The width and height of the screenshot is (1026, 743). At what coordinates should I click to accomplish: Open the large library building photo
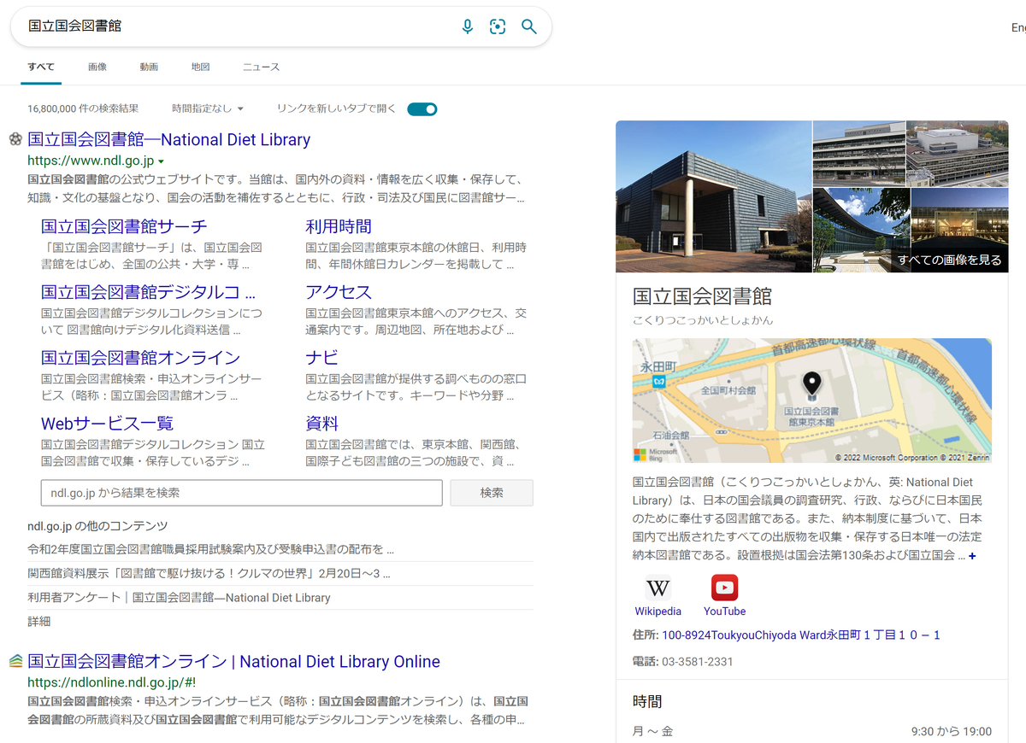713,196
